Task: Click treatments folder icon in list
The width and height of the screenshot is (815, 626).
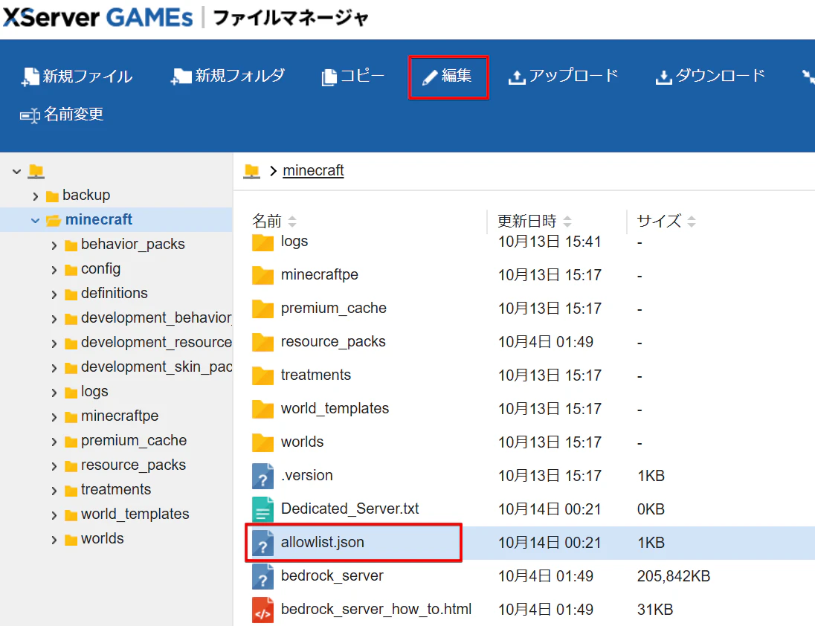Action: [263, 375]
